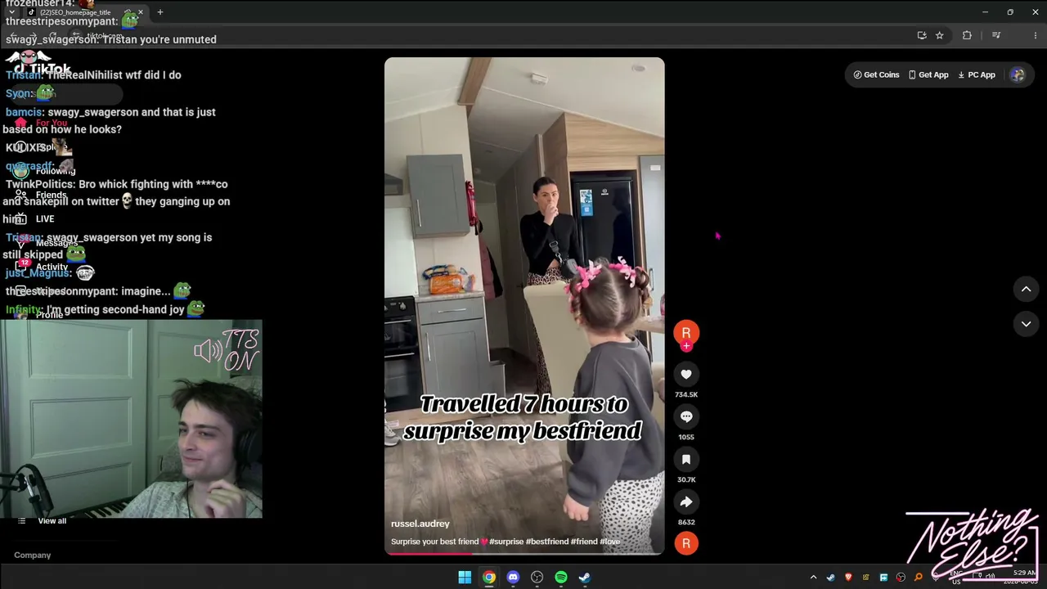Open a new browser tab
This screenshot has width=1047, height=589.
point(160,12)
